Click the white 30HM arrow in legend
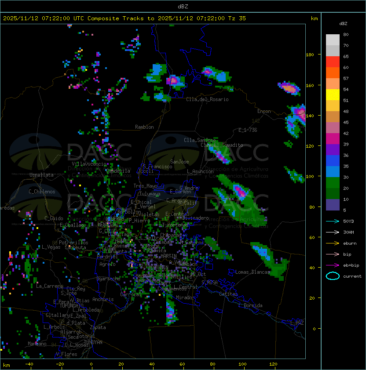Viewport: 366px width, 370px height. 333,232
